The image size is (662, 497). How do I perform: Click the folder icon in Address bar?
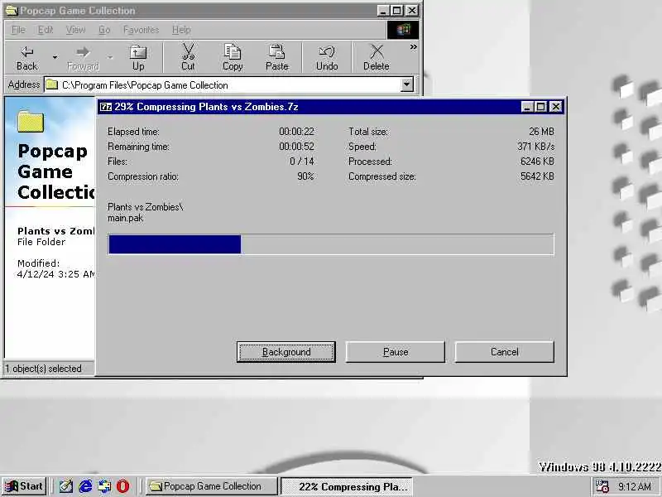[51, 85]
